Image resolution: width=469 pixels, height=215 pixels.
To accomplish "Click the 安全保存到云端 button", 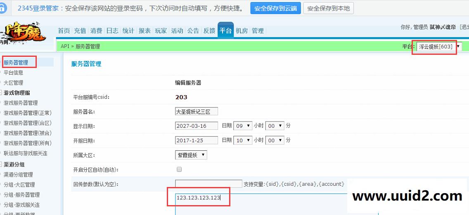I will (x=275, y=8).
